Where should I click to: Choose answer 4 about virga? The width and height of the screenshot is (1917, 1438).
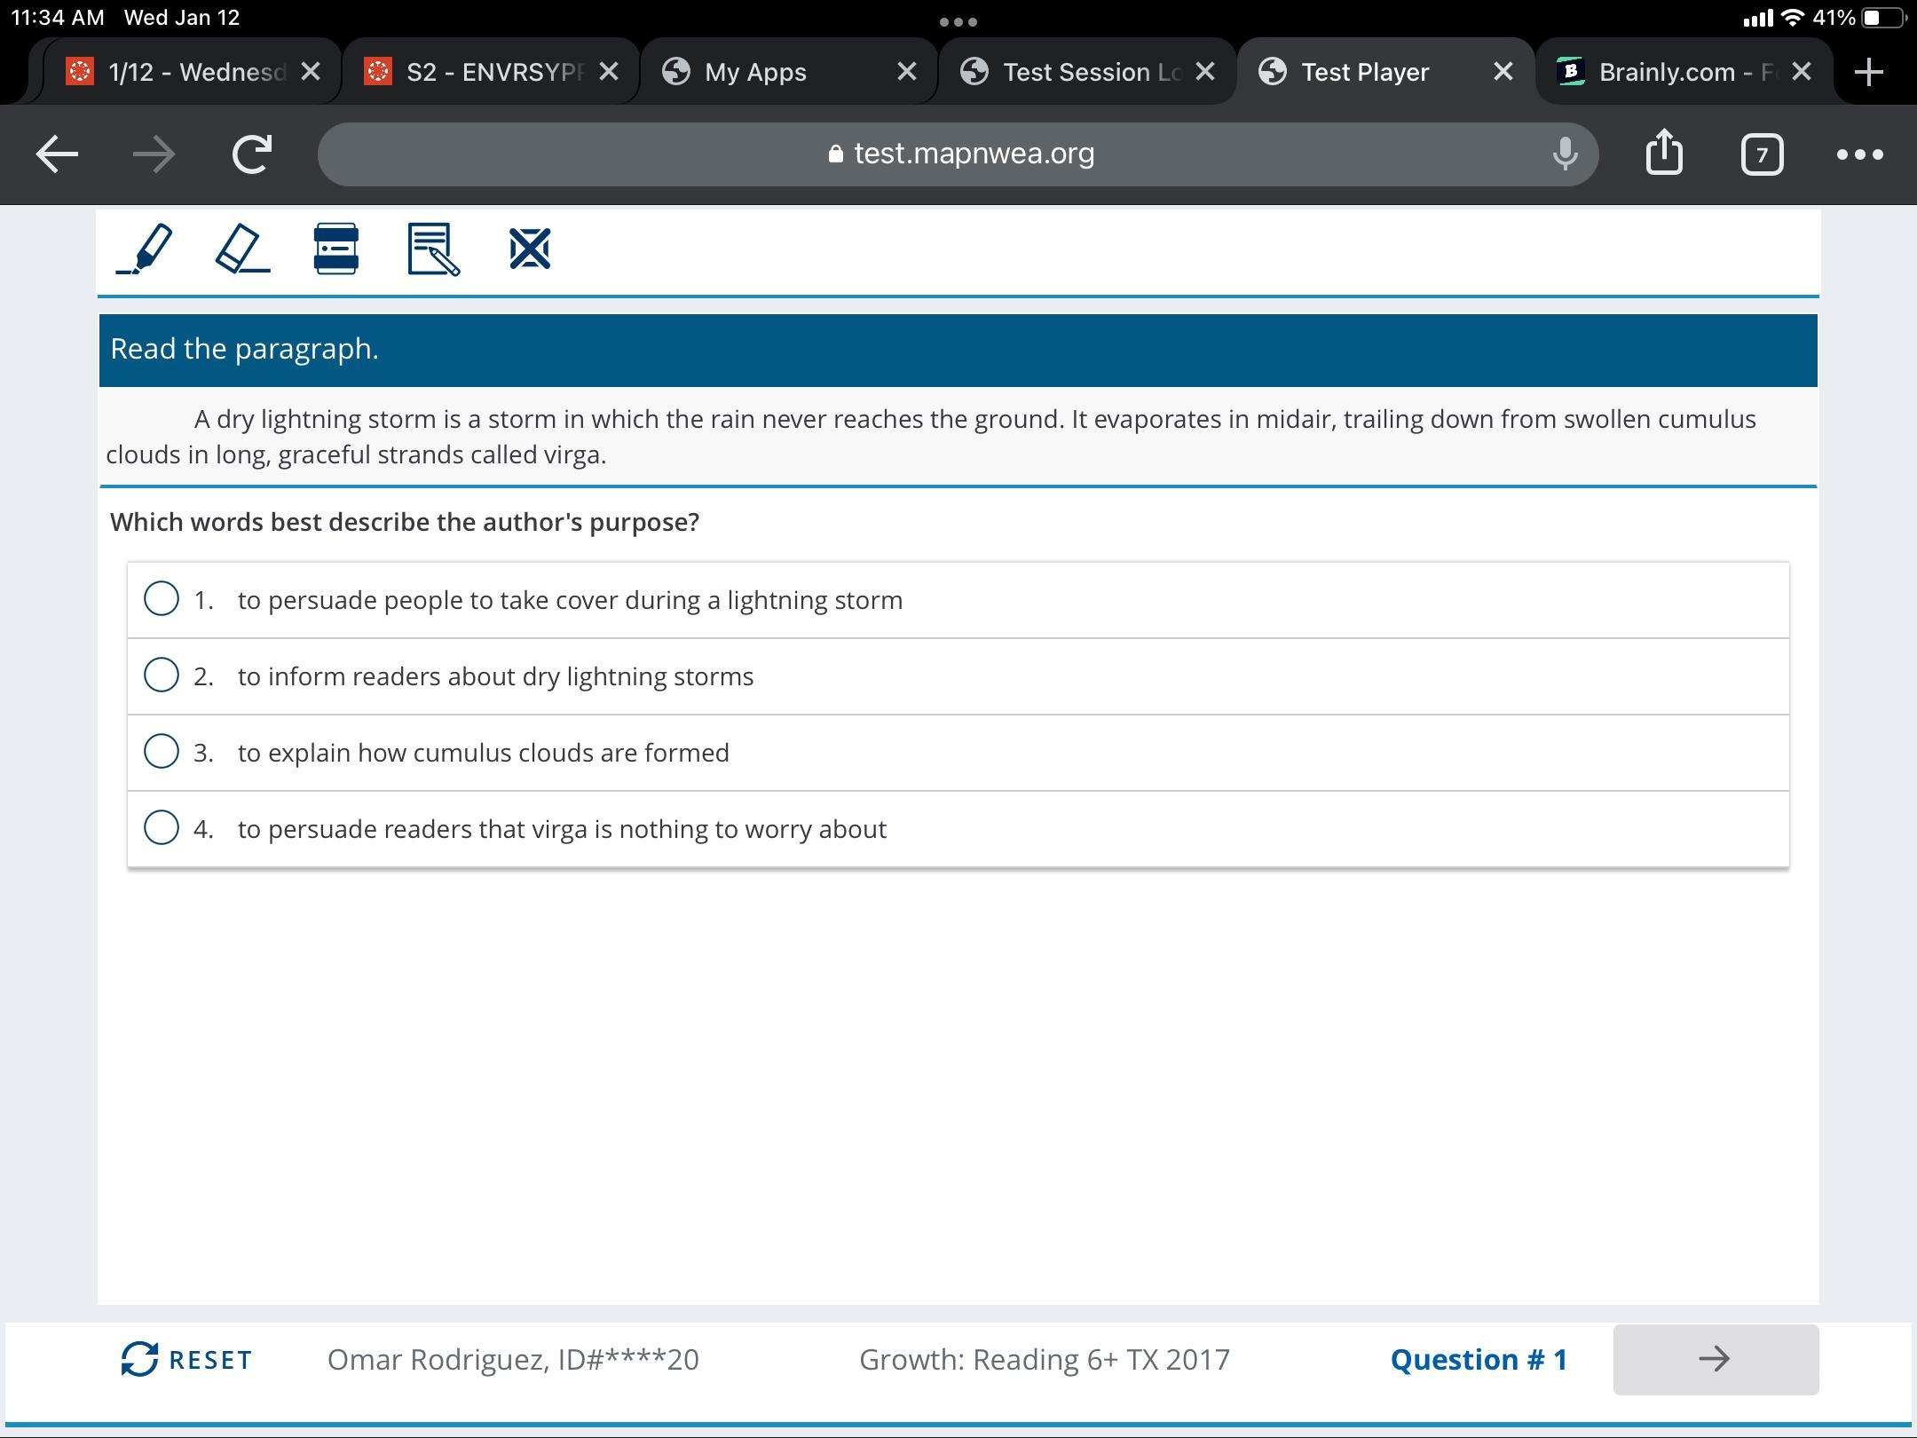[x=162, y=828]
